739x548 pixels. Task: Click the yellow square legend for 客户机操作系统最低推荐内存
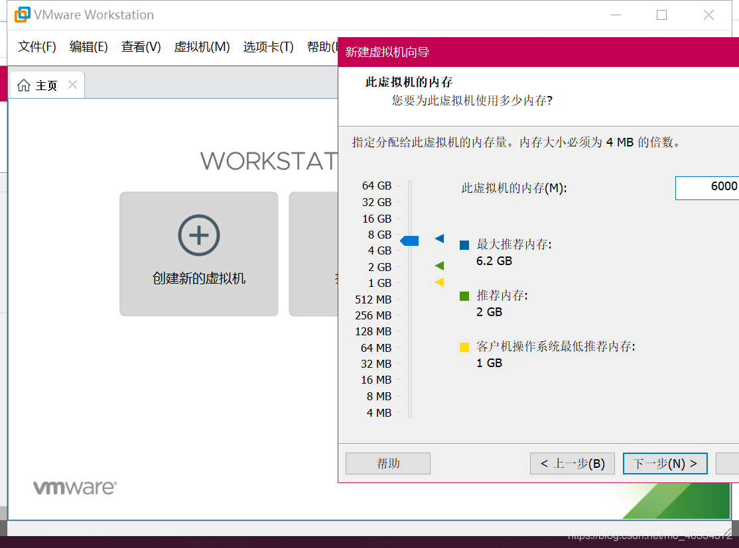click(464, 347)
